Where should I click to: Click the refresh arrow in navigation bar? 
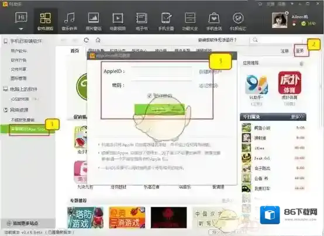pyautogui.click(x=87, y=40)
